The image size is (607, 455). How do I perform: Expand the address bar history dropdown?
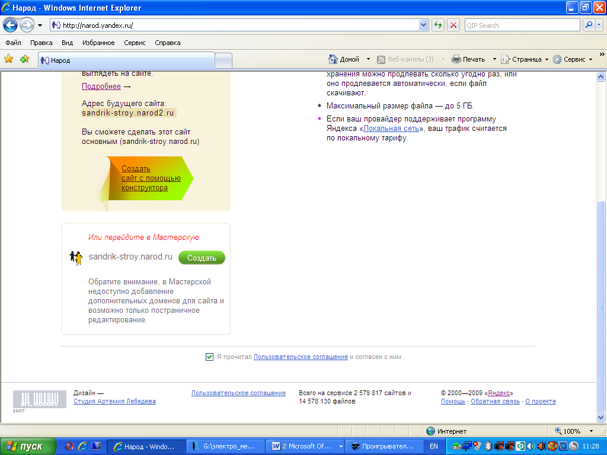tap(423, 25)
